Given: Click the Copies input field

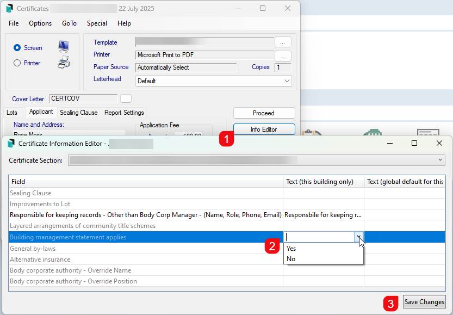Looking at the screenshot, I should pos(283,67).
